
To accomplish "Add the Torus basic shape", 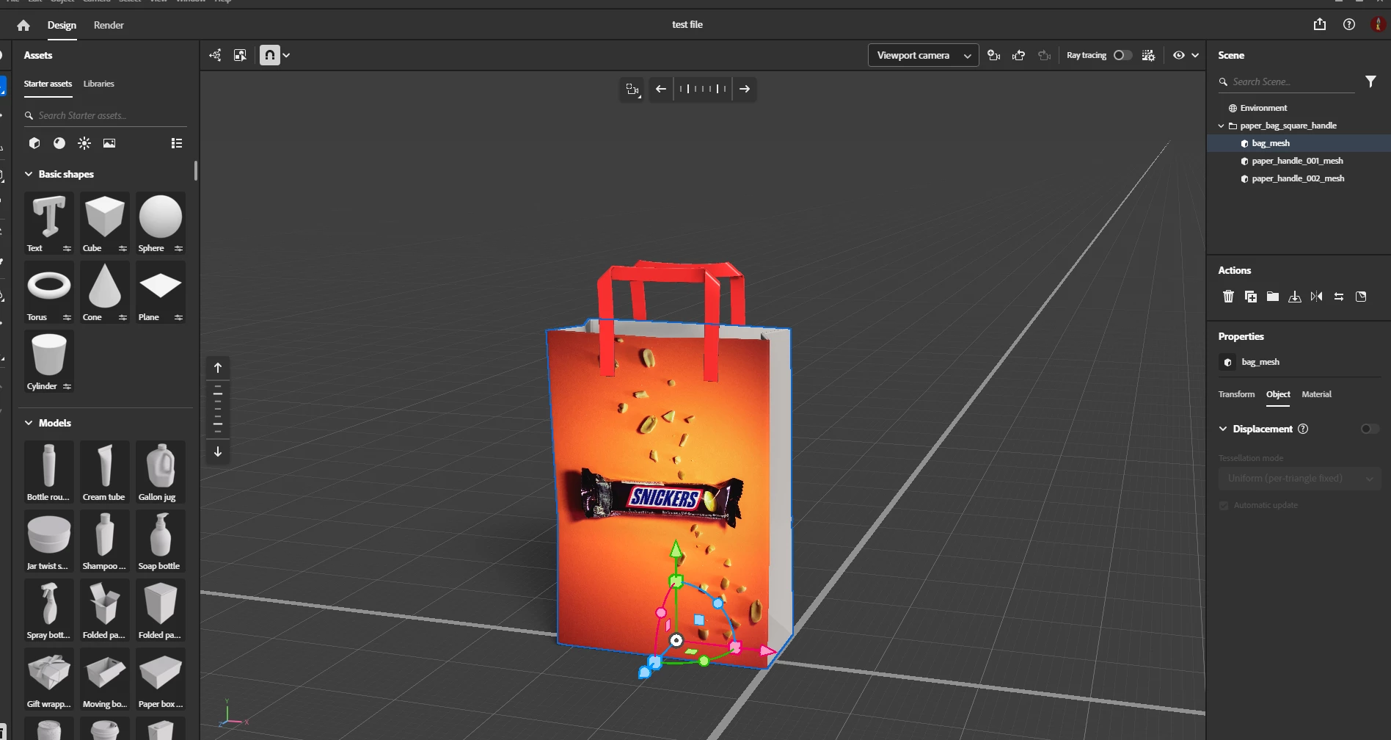I will 48,292.
